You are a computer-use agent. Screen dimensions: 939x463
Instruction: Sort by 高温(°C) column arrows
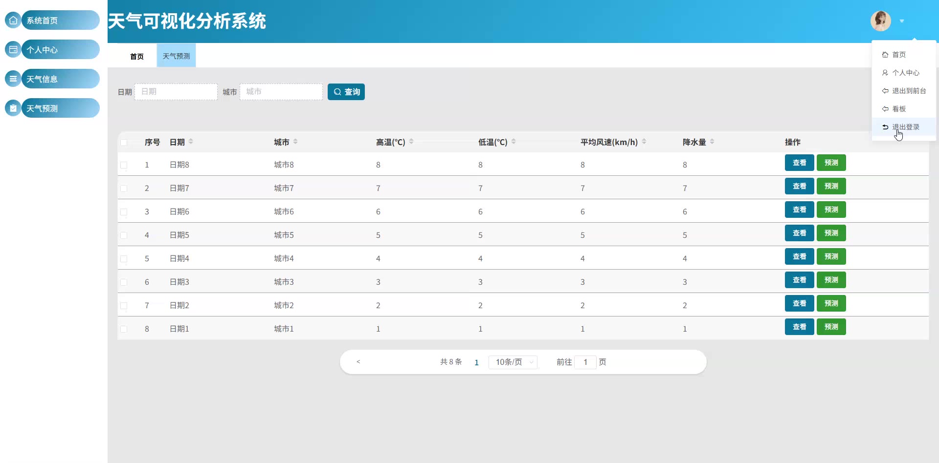tap(411, 142)
